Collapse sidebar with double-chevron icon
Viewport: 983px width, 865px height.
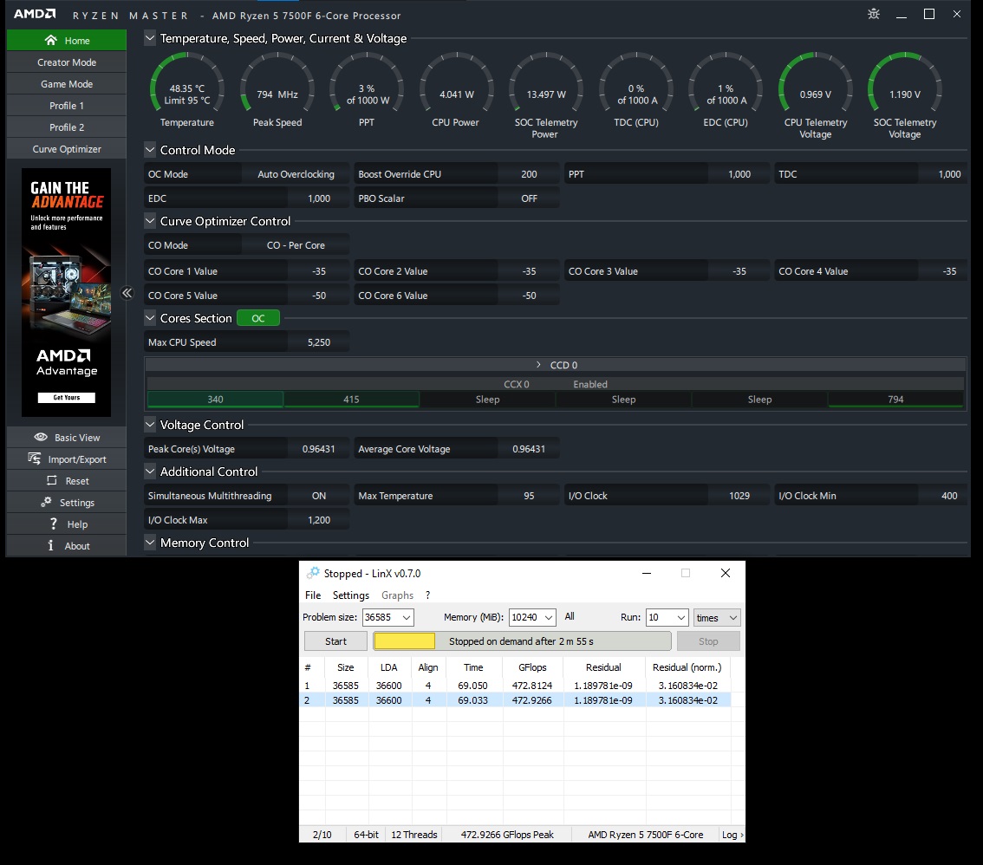click(x=127, y=293)
